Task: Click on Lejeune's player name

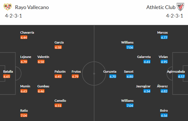Action: (x=26, y=57)
